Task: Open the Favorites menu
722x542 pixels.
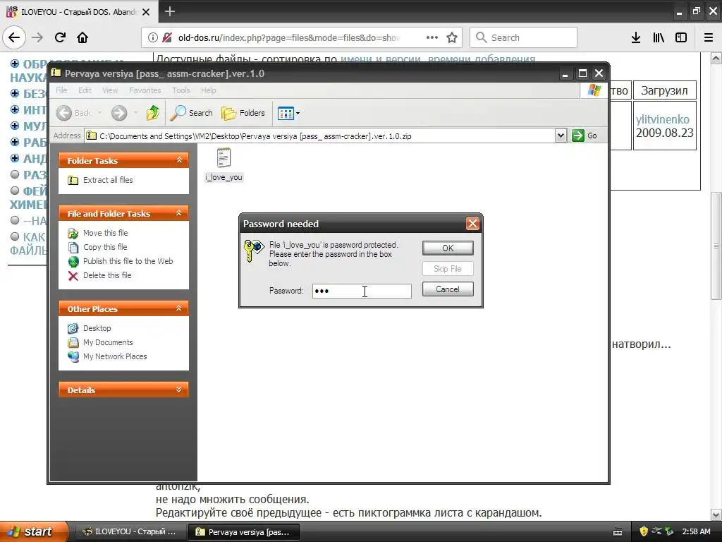Action: point(145,90)
